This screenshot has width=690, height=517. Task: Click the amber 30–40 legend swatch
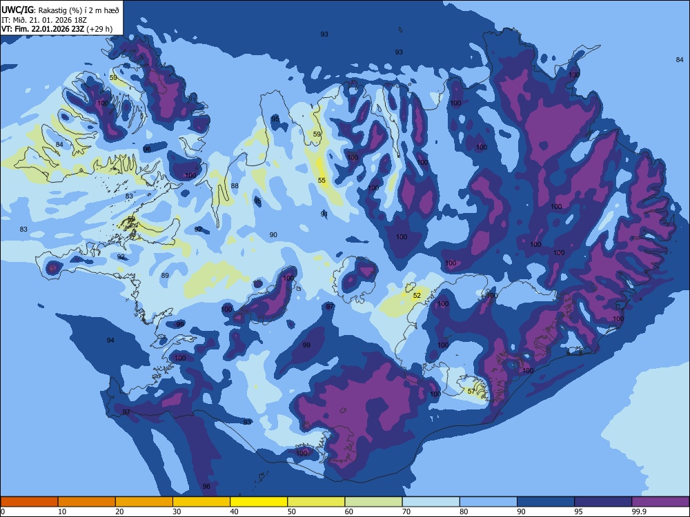click(201, 502)
